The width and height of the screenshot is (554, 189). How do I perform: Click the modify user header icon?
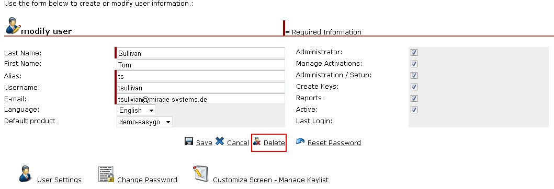(x=13, y=26)
